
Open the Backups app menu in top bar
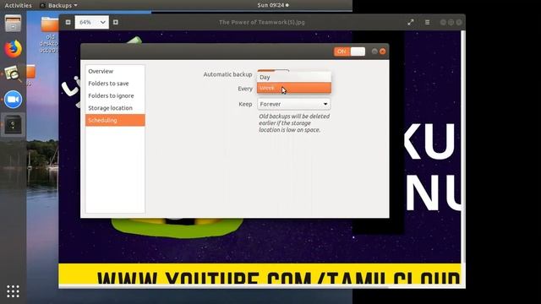[58, 5]
